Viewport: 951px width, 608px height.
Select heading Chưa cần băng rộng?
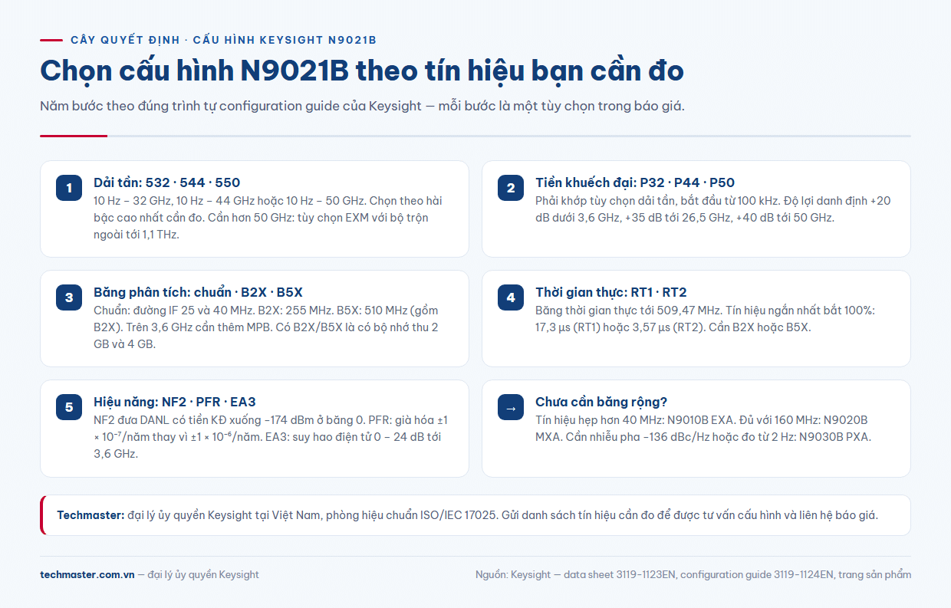(x=601, y=402)
